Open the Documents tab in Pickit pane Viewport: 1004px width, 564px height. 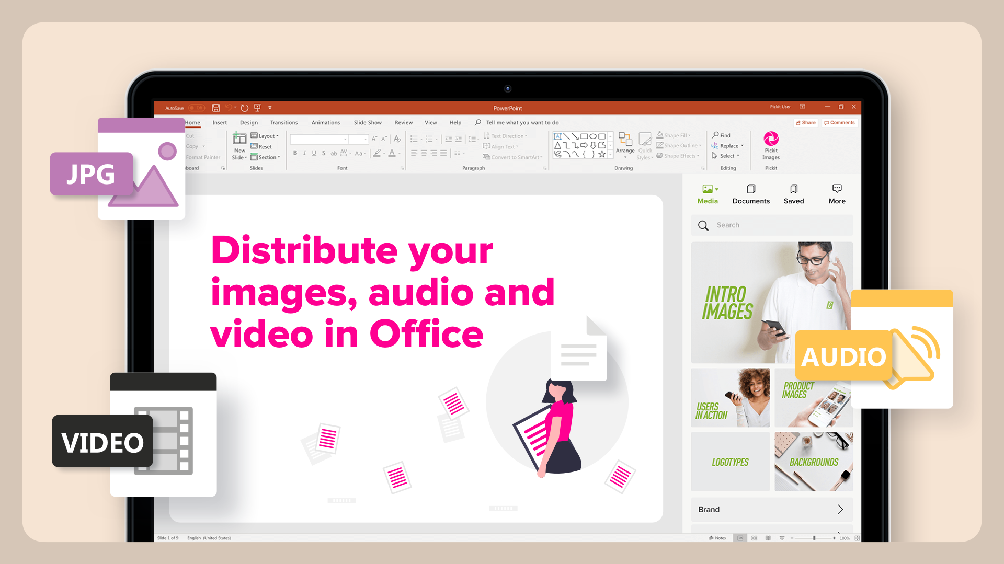751,194
